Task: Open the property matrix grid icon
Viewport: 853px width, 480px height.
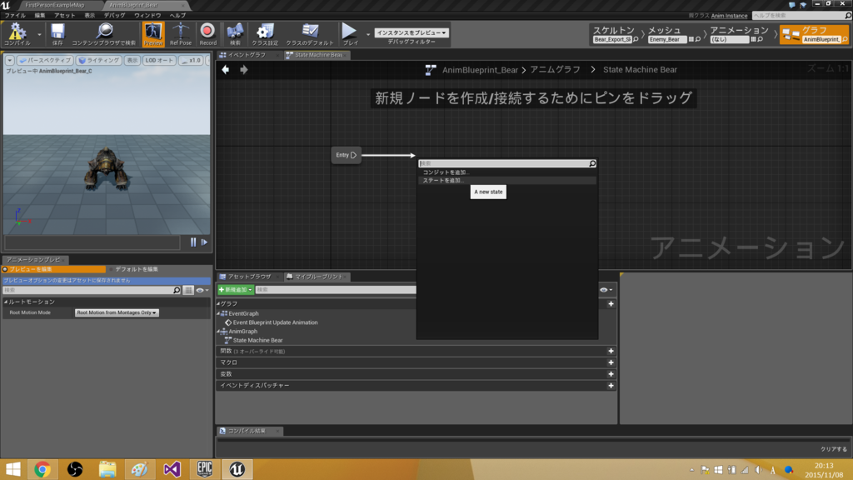Action: tap(188, 290)
